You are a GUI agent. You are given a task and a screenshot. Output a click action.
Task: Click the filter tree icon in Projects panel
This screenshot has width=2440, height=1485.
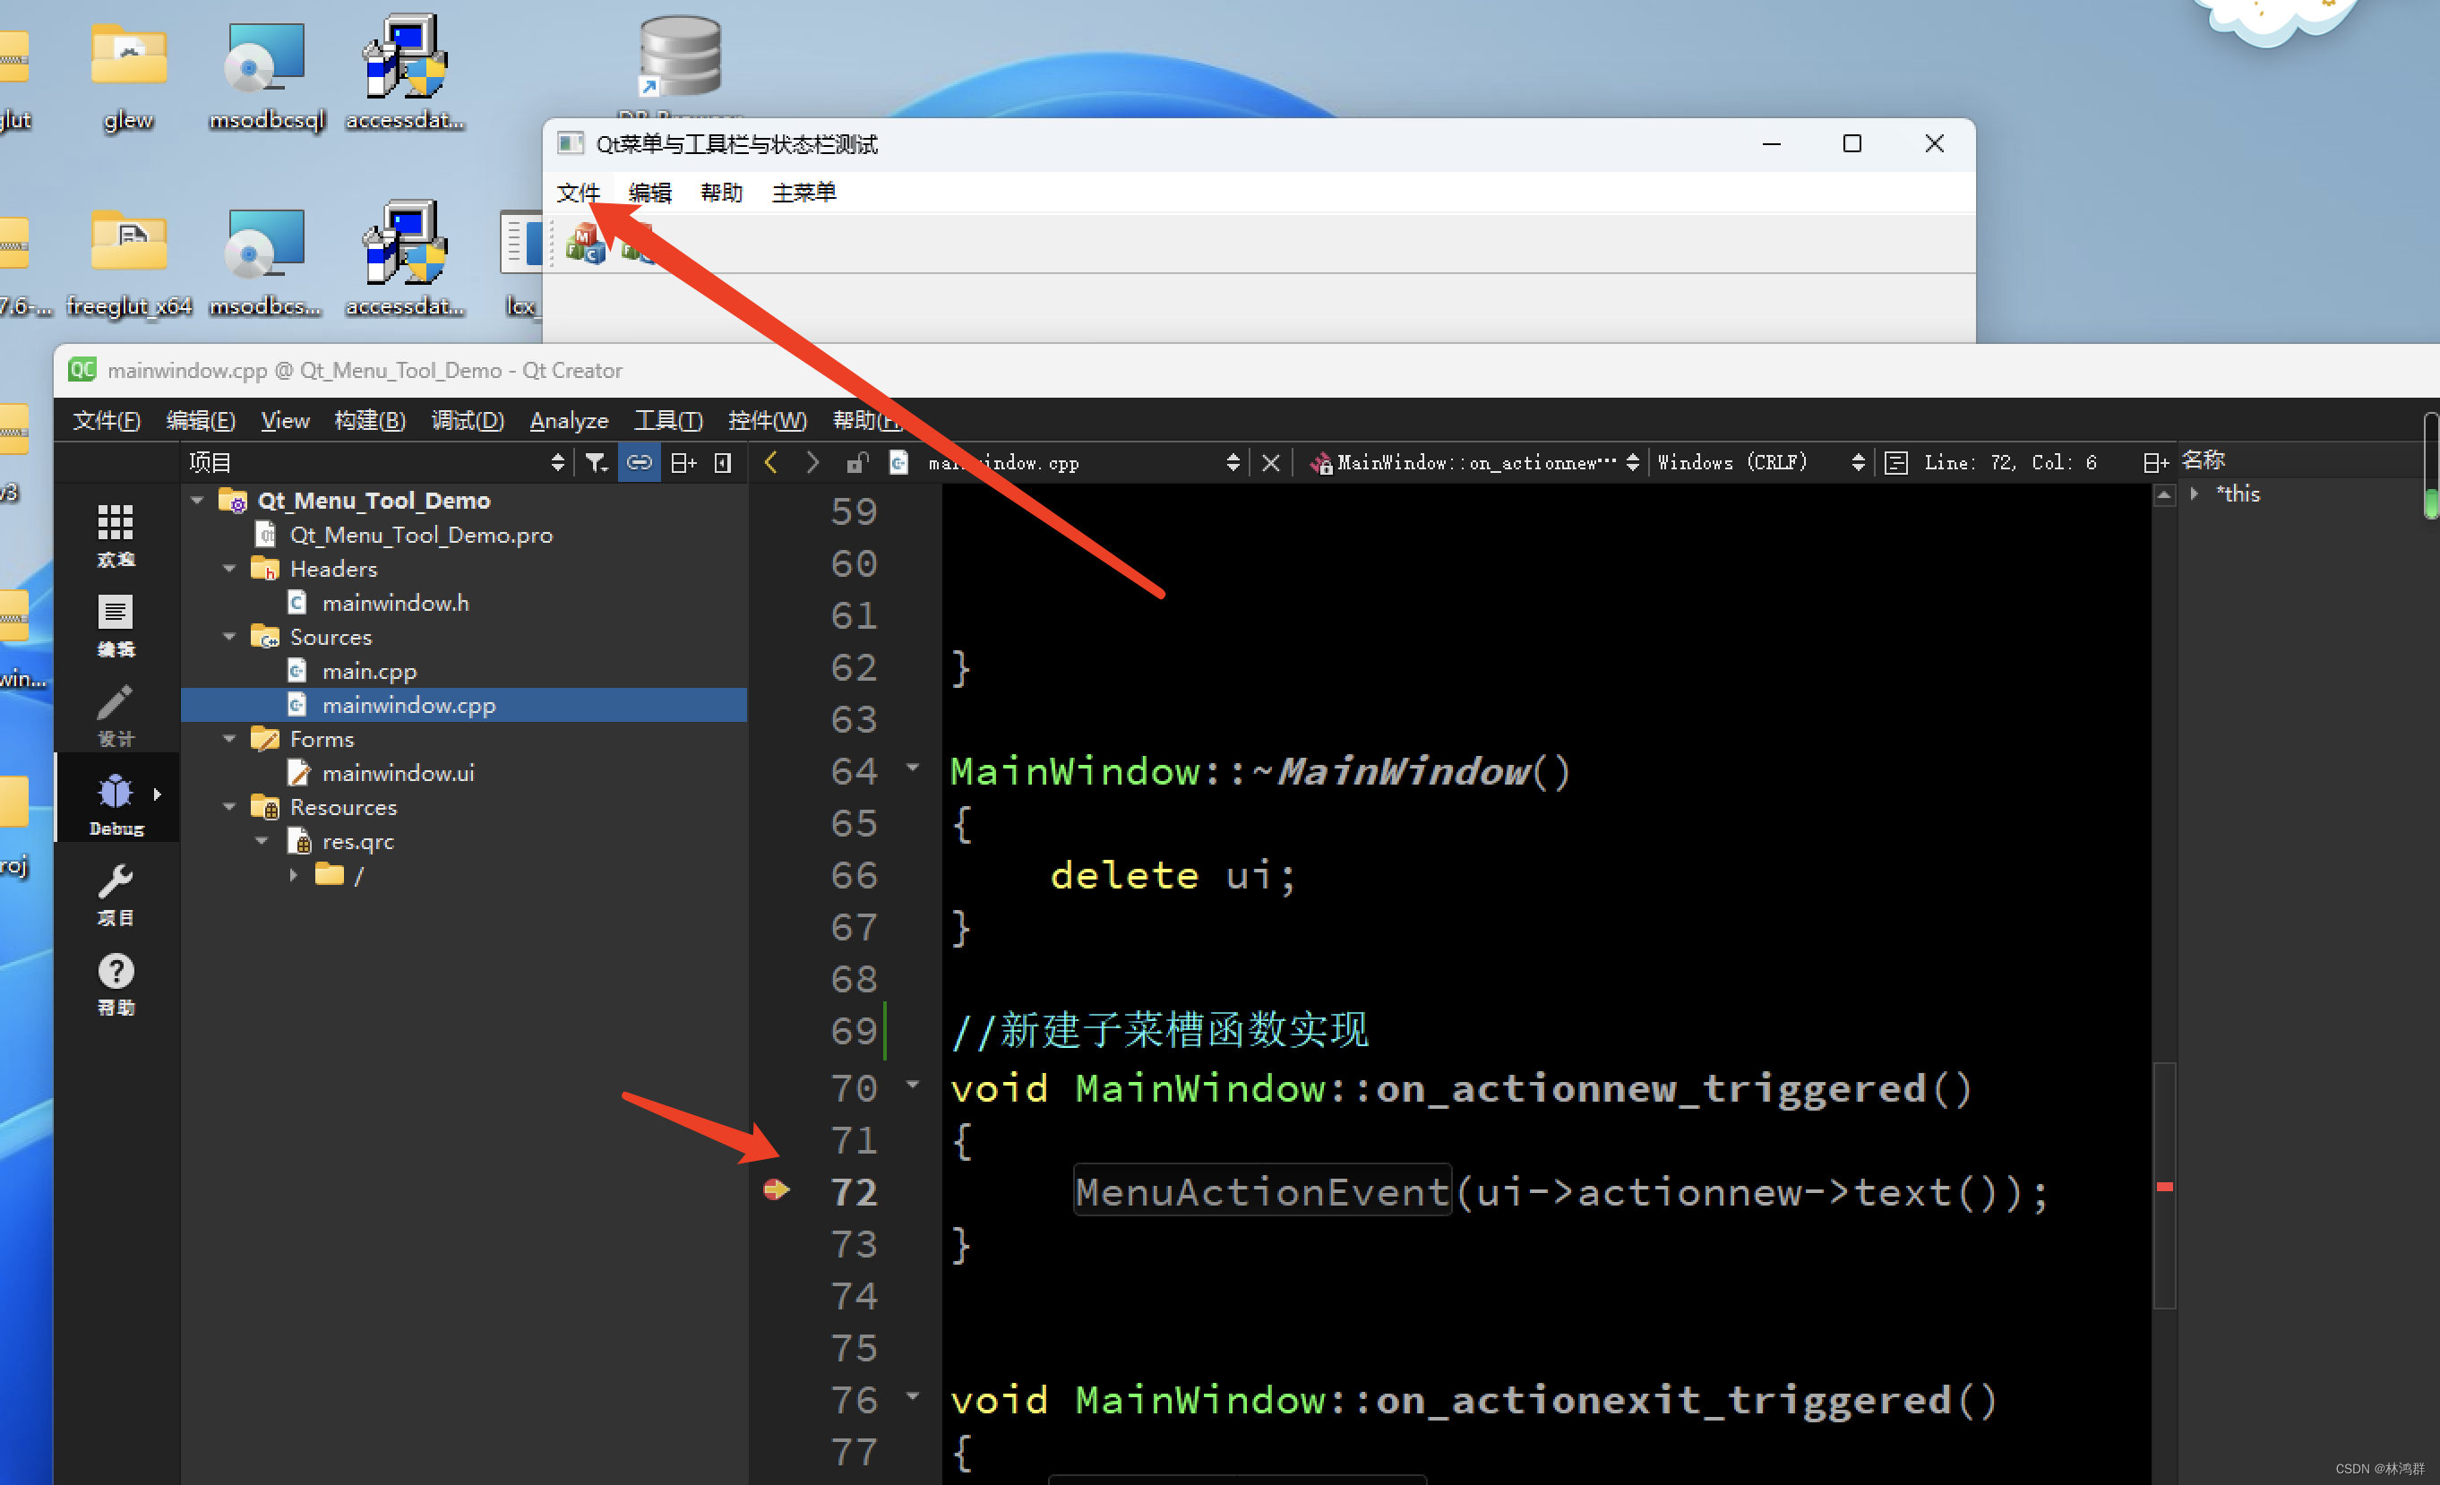595,462
